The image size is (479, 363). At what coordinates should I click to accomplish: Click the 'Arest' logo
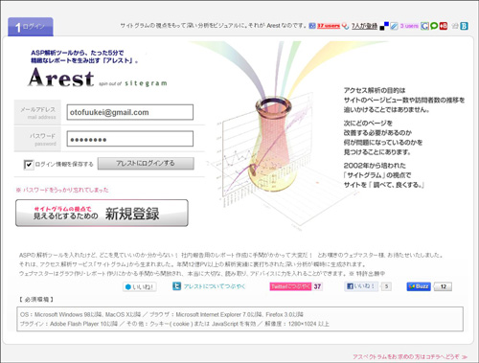[61, 78]
